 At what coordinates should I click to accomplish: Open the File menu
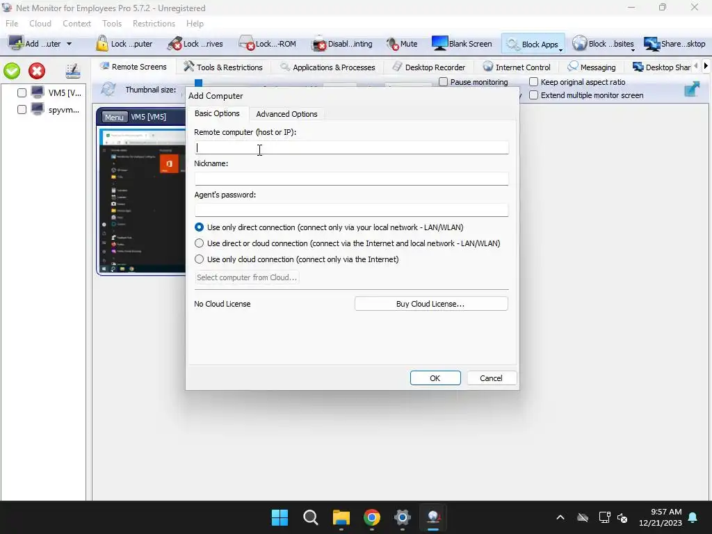(12, 24)
